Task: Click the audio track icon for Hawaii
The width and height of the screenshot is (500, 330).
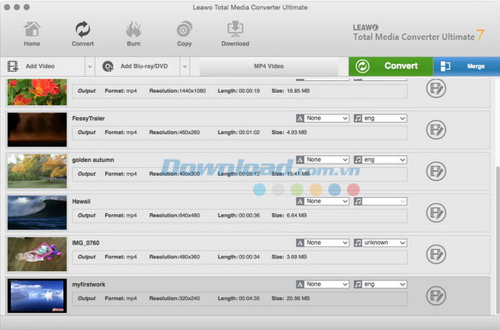Action: pos(358,201)
